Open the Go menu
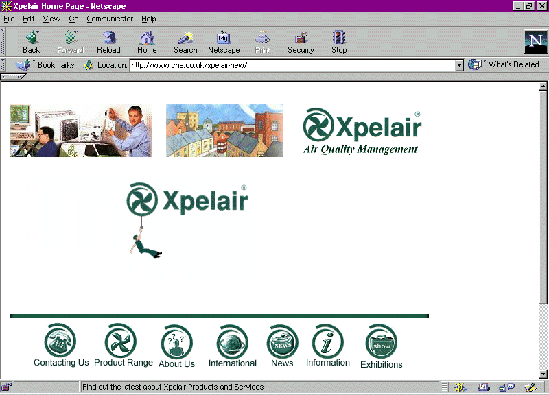The image size is (549, 395). pyautogui.click(x=73, y=19)
